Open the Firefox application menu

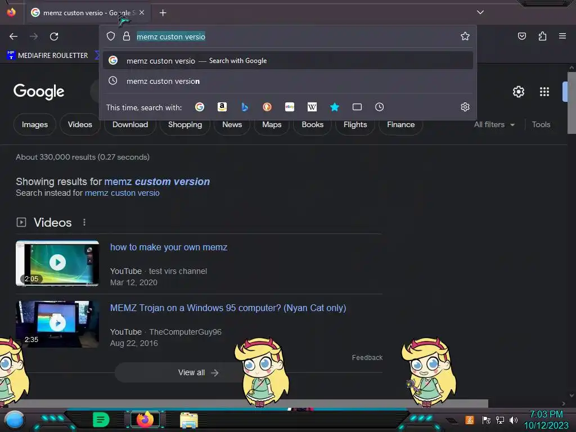562,36
